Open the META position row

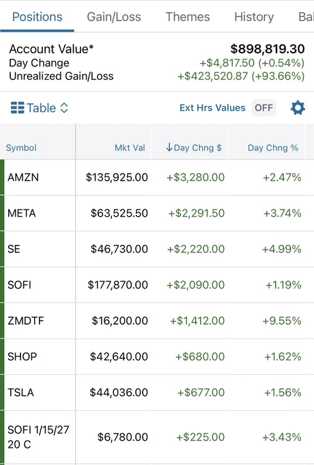tap(157, 213)
